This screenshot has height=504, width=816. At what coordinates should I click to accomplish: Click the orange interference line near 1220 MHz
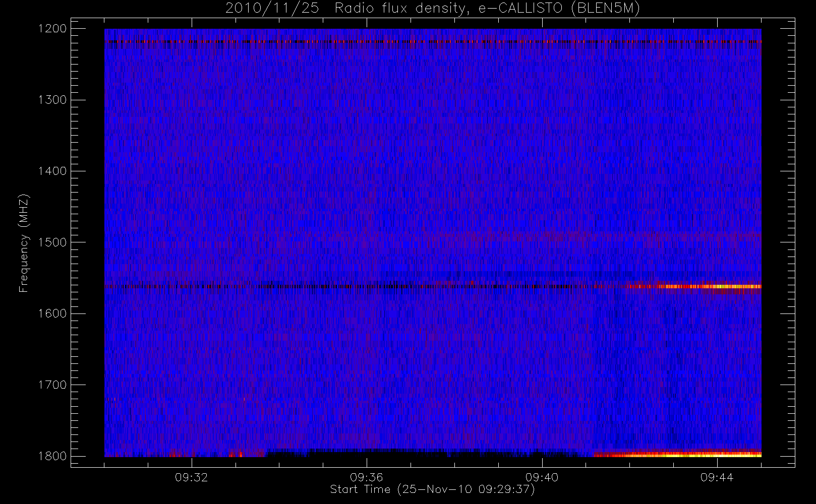[433, 42]
